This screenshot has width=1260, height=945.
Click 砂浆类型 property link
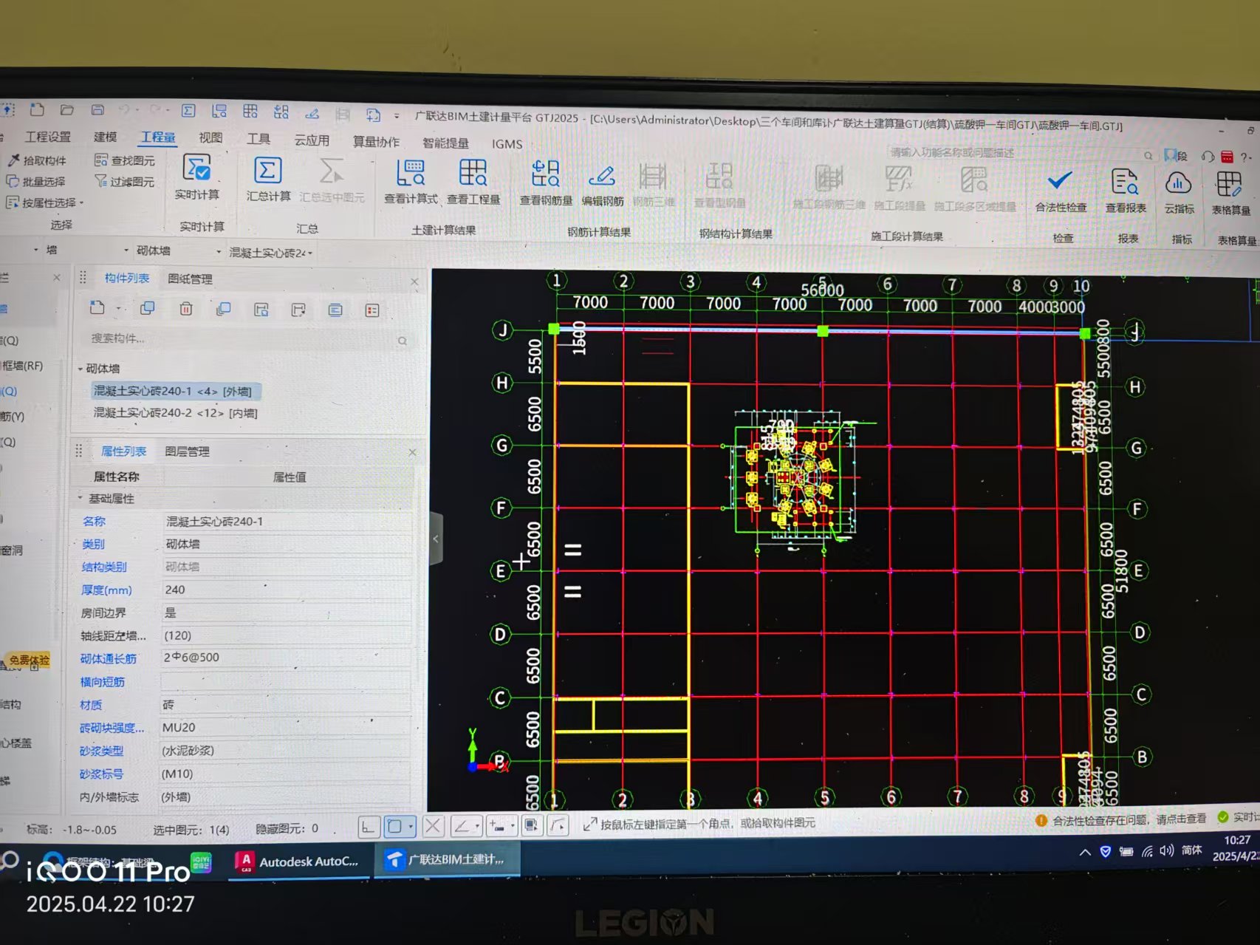click(102, 751)
